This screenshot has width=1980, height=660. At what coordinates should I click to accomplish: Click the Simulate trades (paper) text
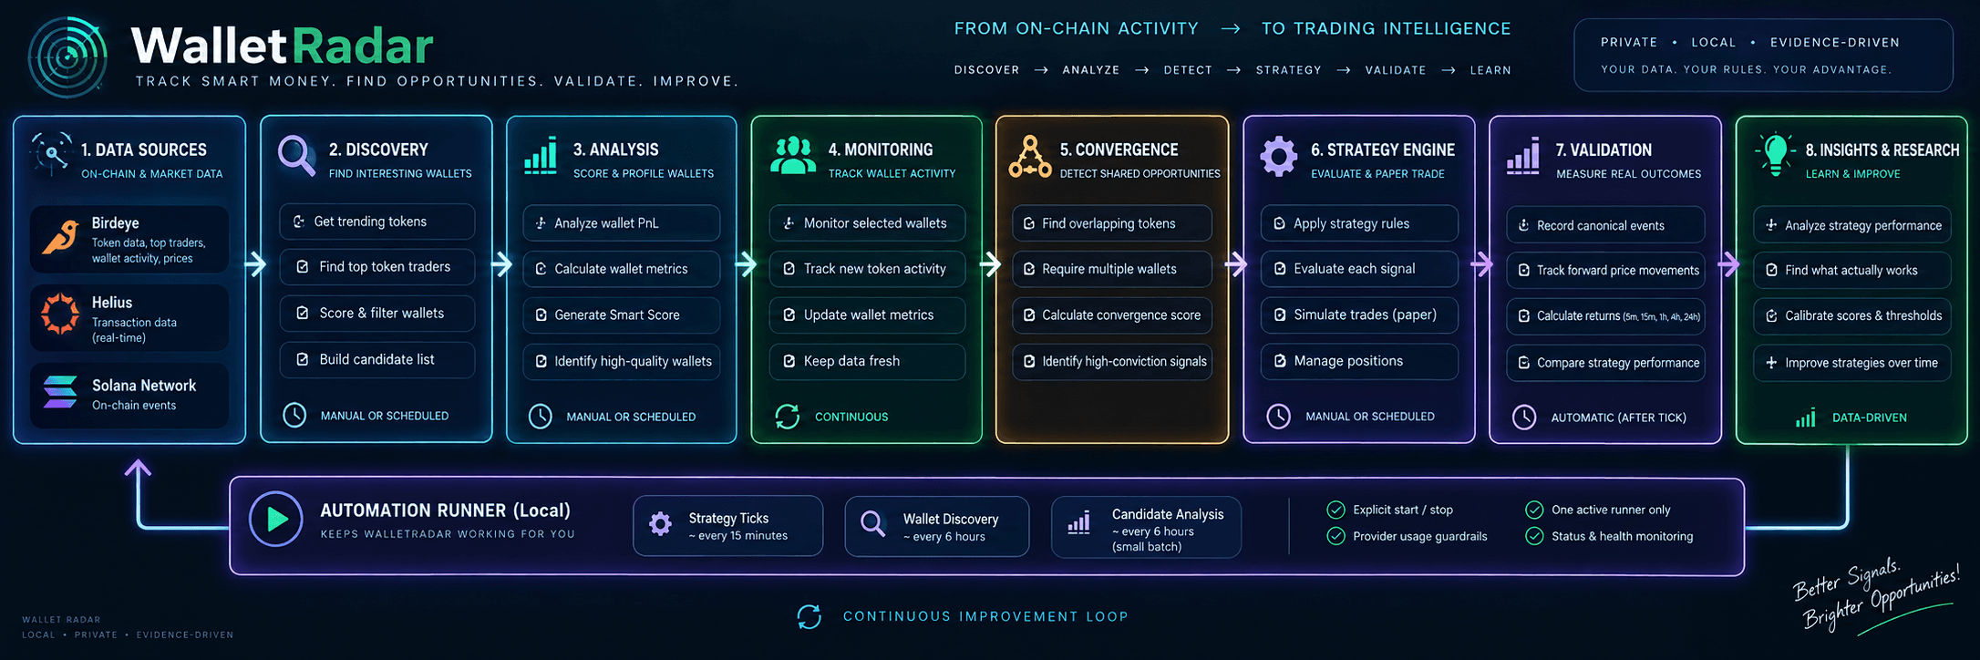coord(1366,315)
